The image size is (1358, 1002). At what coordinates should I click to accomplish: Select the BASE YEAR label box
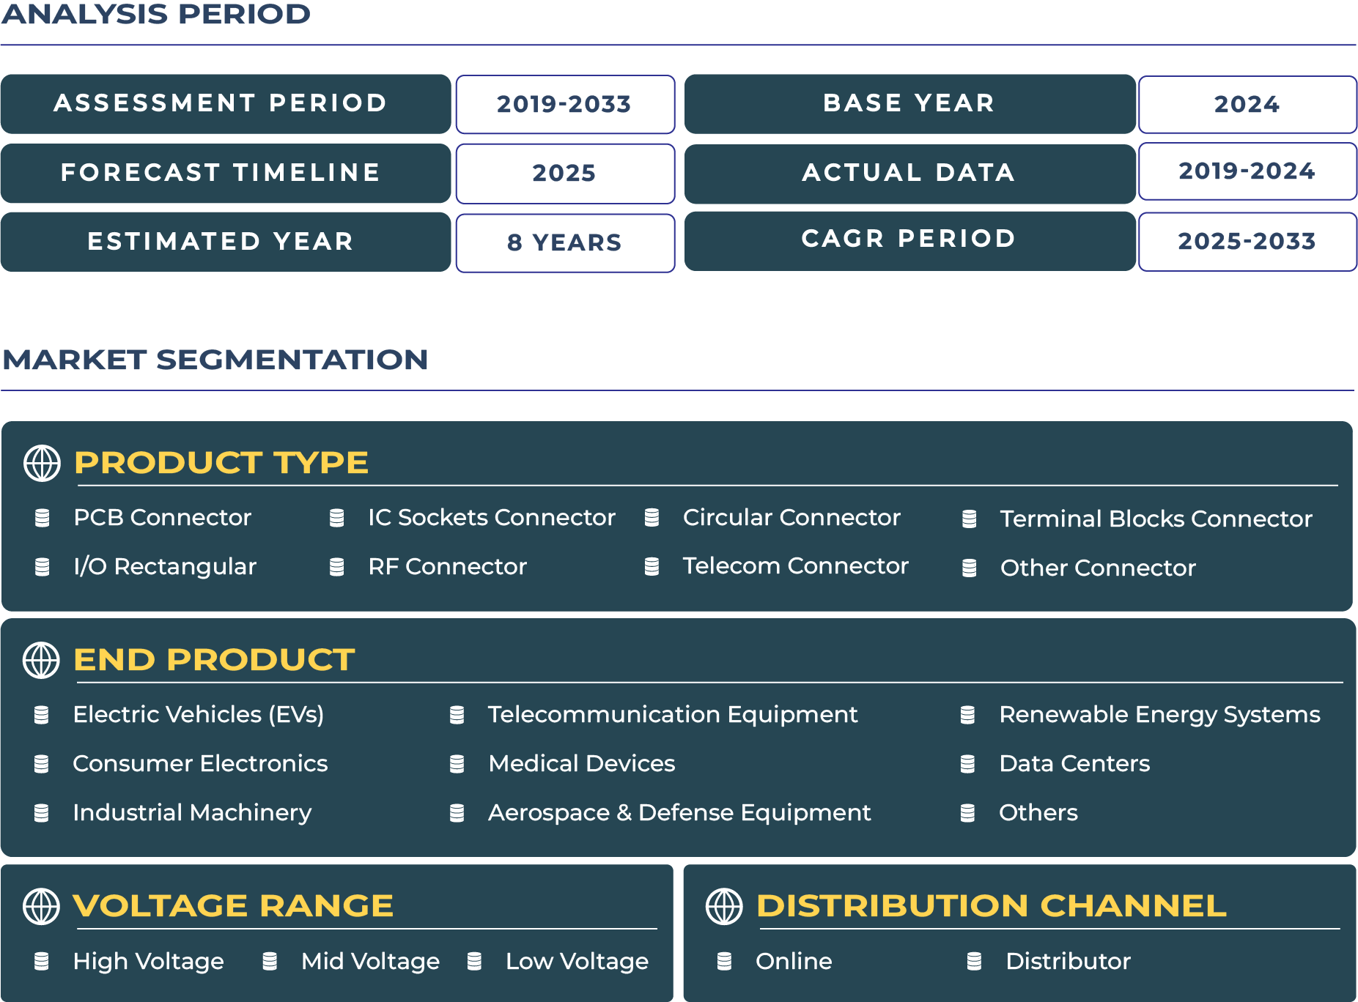click(910, 104)
